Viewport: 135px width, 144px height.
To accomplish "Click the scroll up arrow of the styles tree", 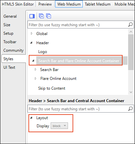I will (x=131, y=32).
